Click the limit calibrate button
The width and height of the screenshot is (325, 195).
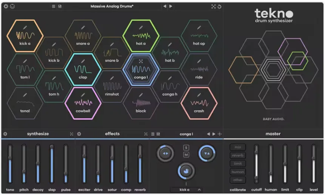(x=238, y=164)
